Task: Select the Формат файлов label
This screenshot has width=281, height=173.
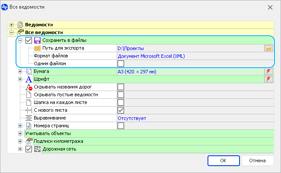Action: click(x=51, y=56)
